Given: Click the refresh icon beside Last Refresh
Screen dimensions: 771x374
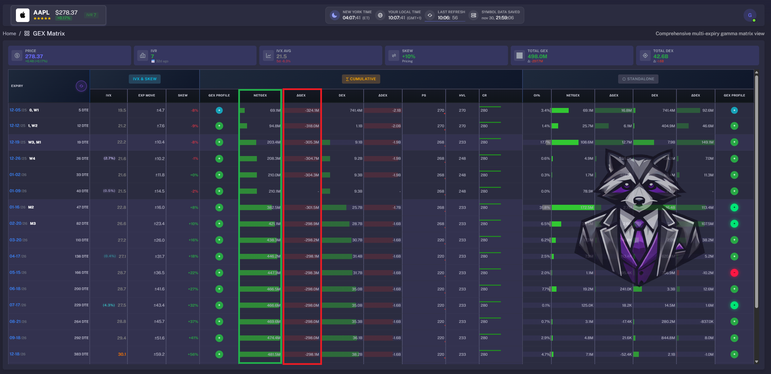Looking at the screenshot, I should click(x=430, y=15).
